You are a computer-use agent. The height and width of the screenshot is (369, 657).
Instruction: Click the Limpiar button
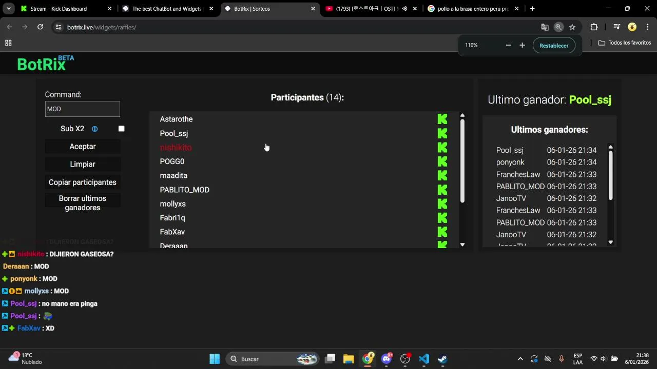[x=83, y=165]
